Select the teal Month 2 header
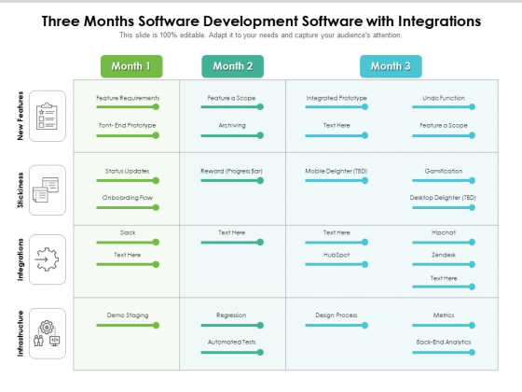The image size is (522, 392). (x=233, y=66)
